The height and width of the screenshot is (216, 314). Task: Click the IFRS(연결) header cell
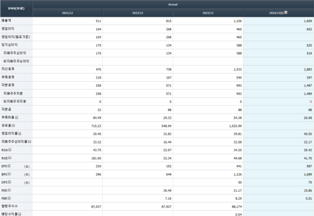(16, 9)
